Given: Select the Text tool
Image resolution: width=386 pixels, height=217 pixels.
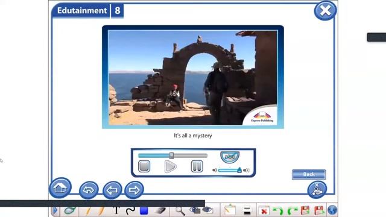Looking at the screenshot, I should (x=116, y=210).
